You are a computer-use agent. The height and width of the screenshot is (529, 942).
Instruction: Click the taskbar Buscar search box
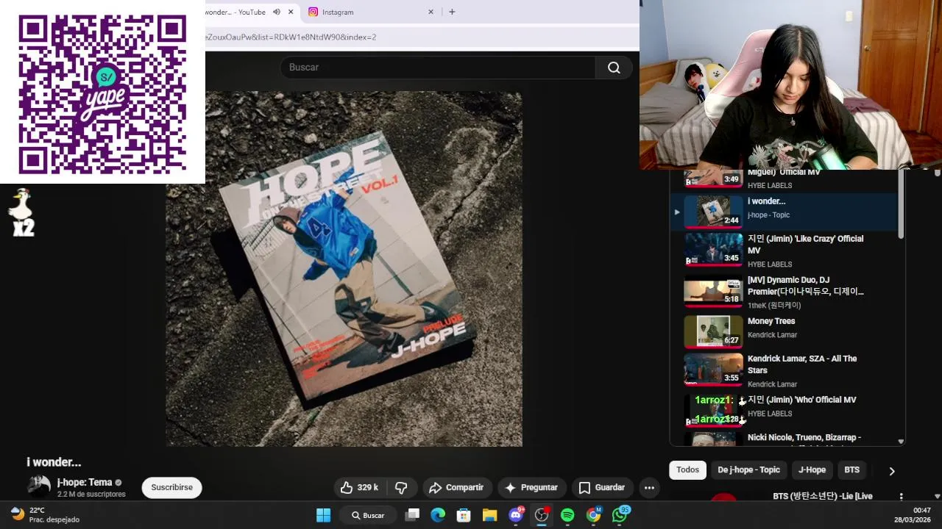368,515
